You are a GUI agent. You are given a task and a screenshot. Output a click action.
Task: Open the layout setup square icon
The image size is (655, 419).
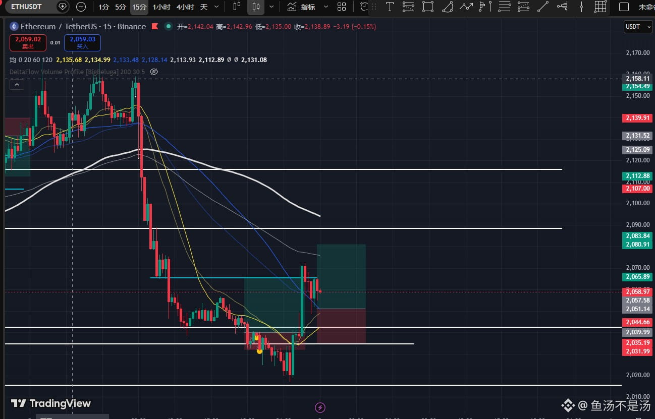624,7
